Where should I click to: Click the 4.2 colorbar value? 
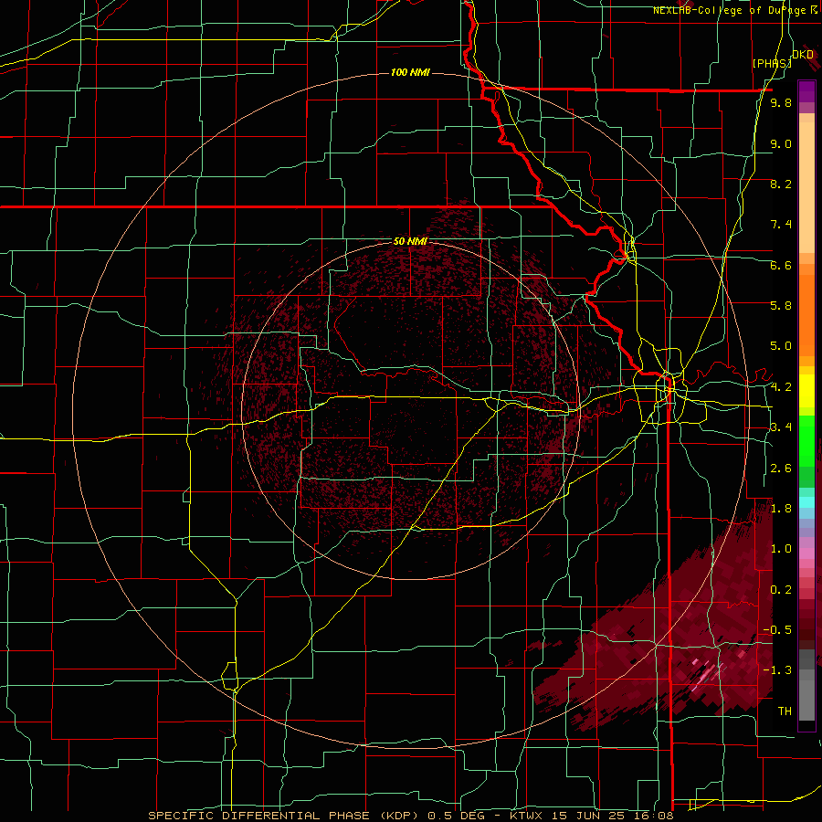(x=781, y=387)
